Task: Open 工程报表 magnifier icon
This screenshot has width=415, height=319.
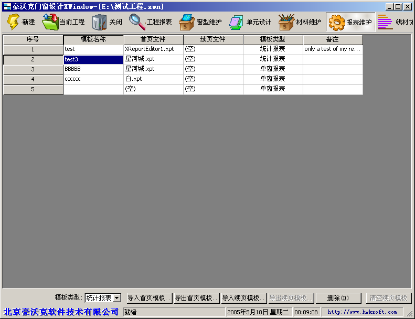Action: (x=137, y=22)
